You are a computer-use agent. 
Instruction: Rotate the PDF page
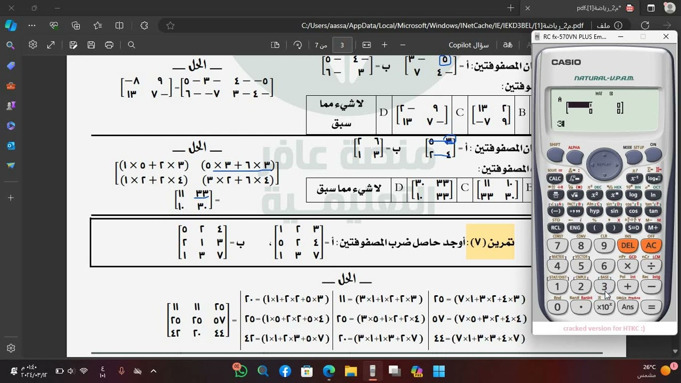[297, 45]
